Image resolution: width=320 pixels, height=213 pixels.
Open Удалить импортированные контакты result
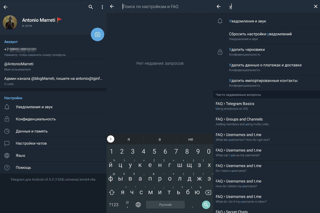pyautogui.click(x=266, y=83)
